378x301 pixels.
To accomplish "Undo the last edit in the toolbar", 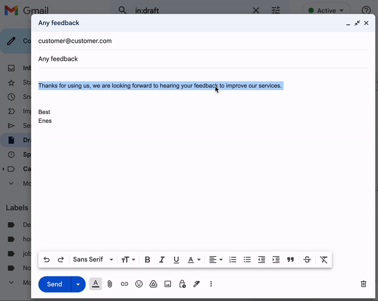I will [x=46, y=259].
